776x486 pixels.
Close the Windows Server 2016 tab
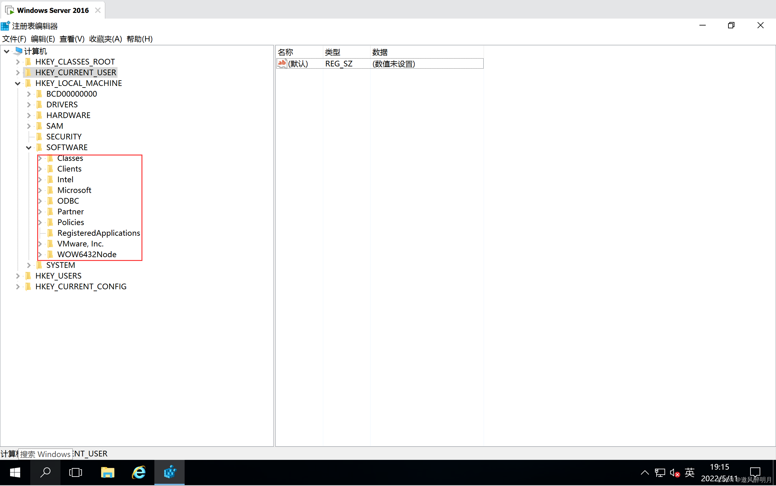point(98,10)
